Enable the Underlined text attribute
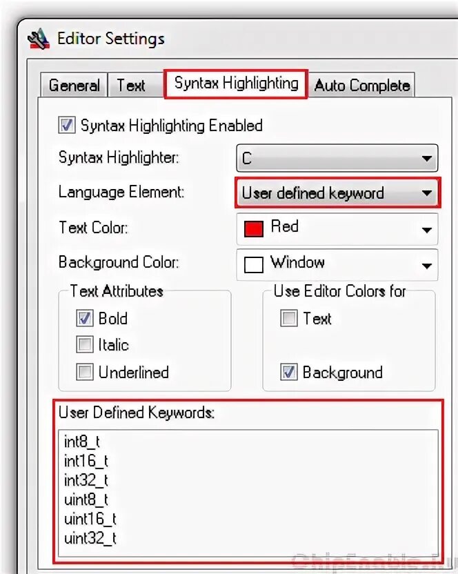Screen dimensions: 458x574 click(x=85, y=372)
